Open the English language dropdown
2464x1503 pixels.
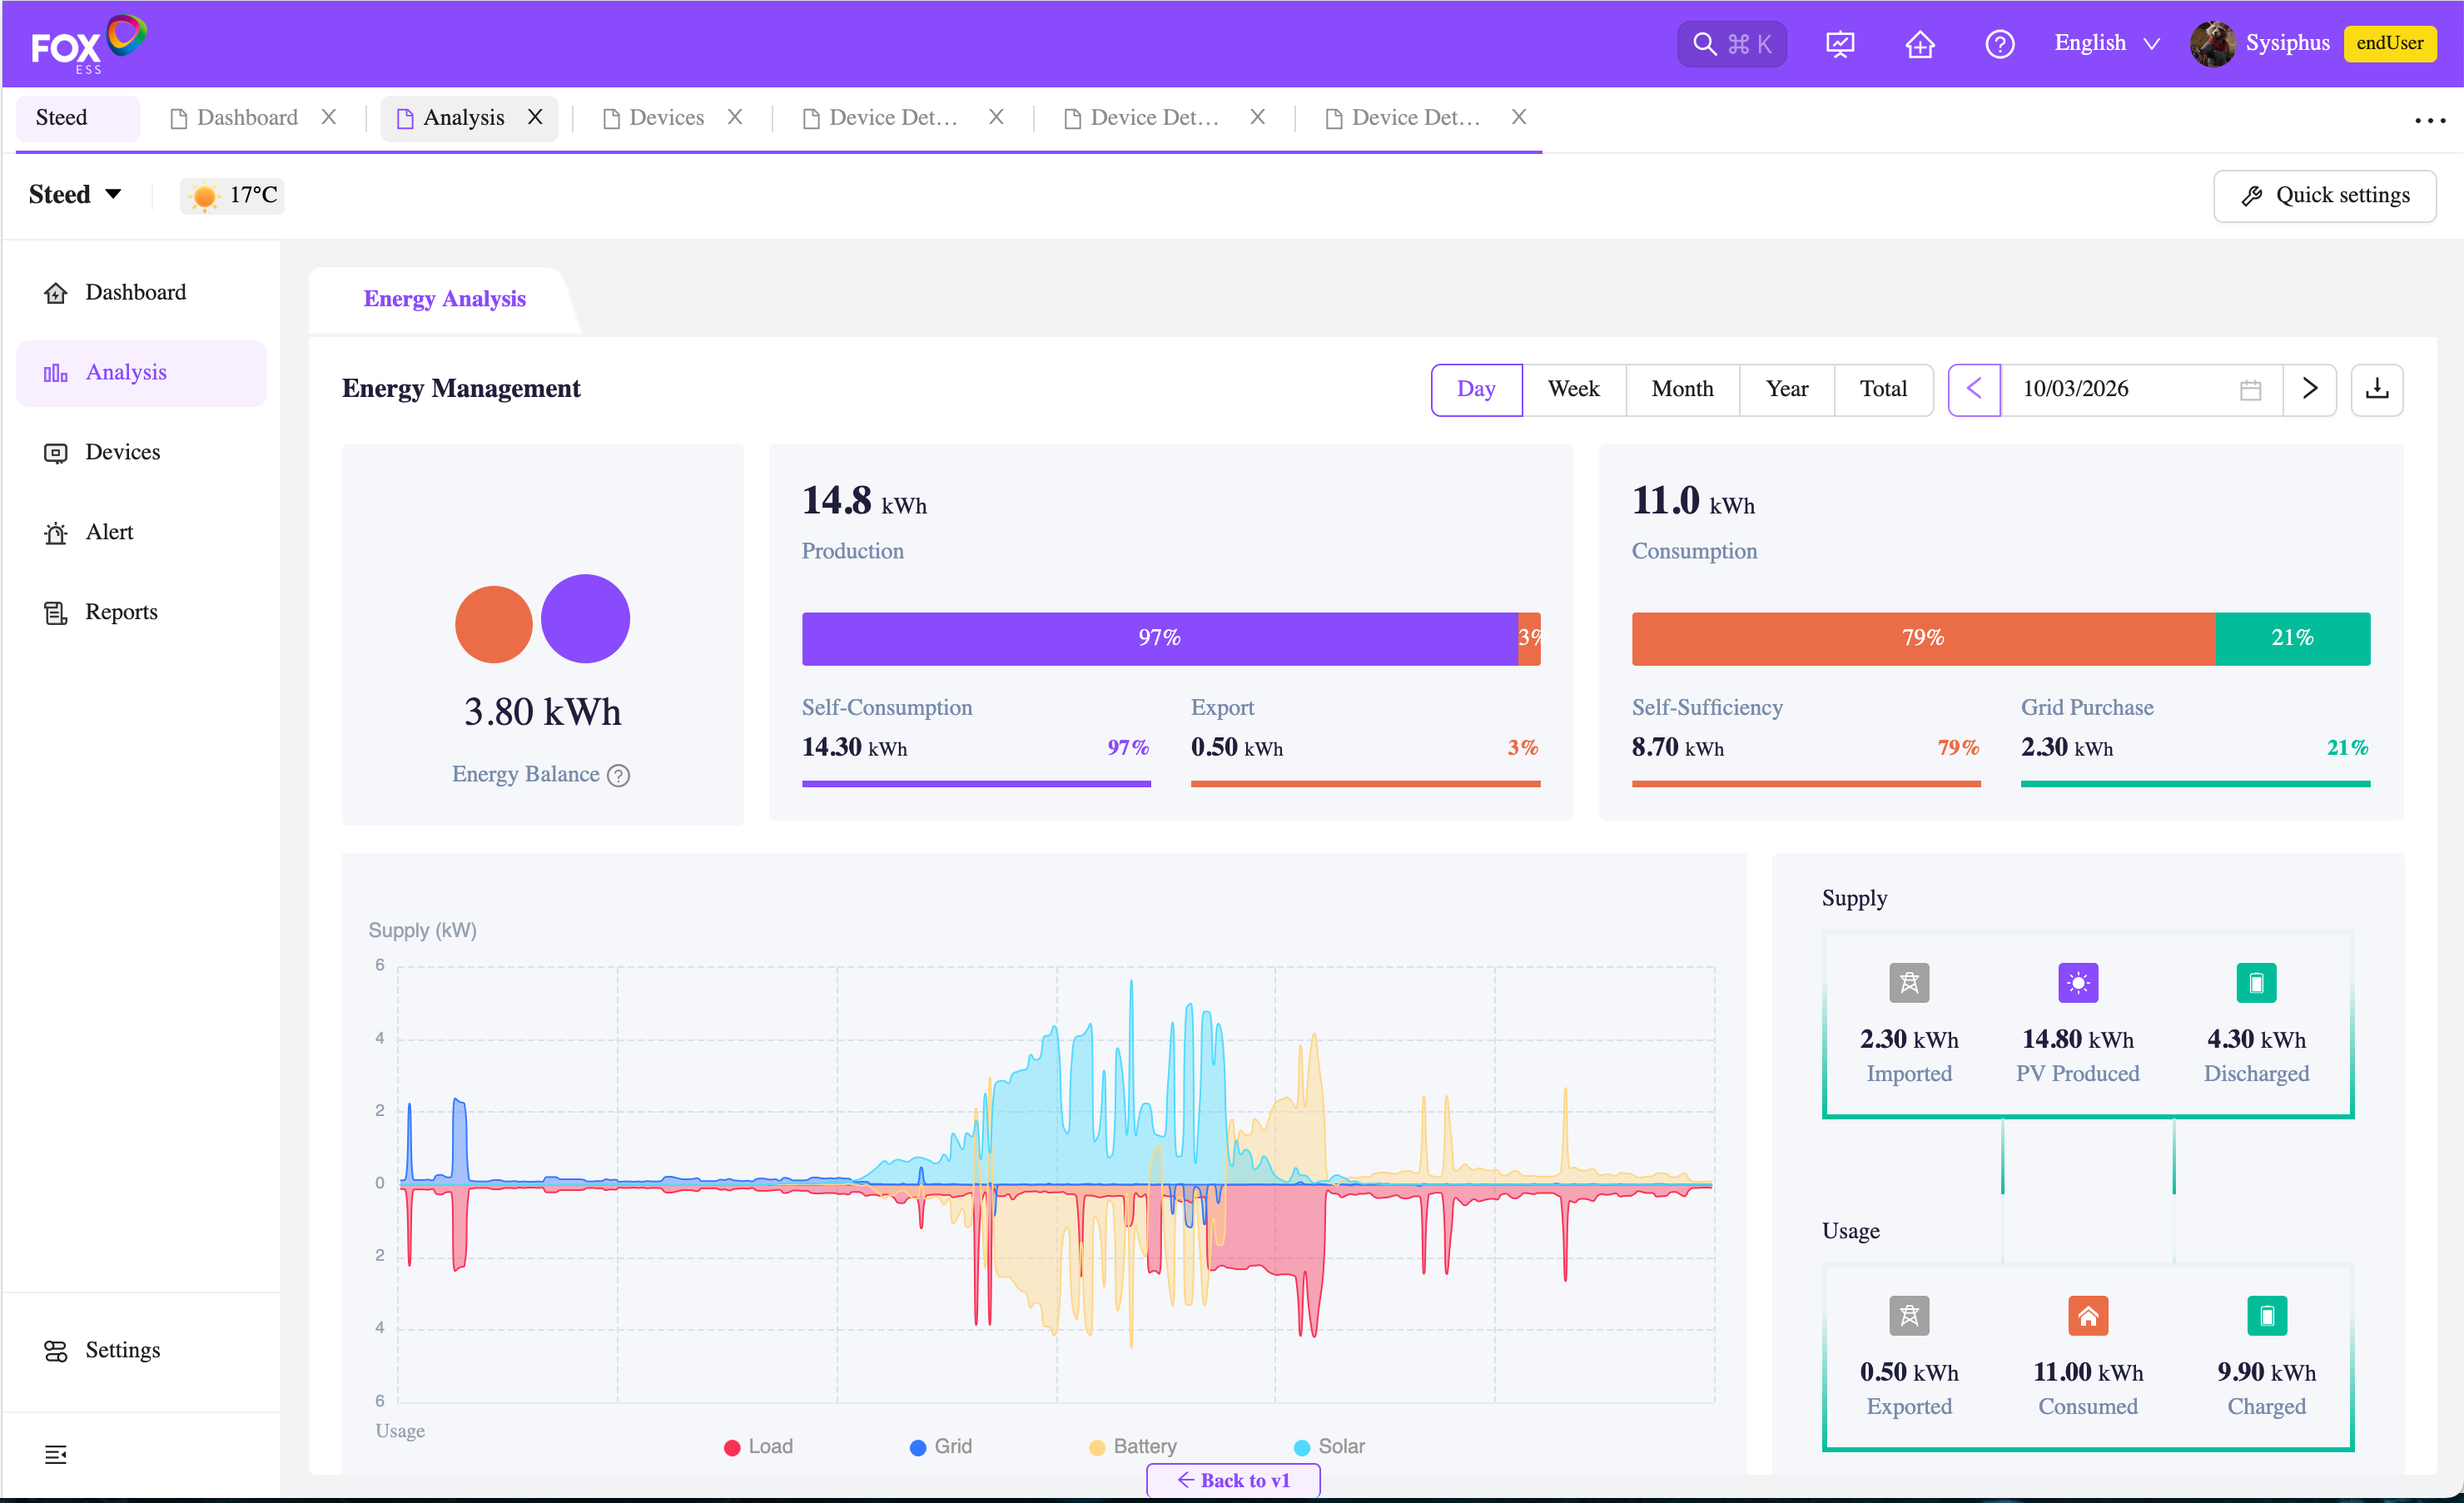2106,43
